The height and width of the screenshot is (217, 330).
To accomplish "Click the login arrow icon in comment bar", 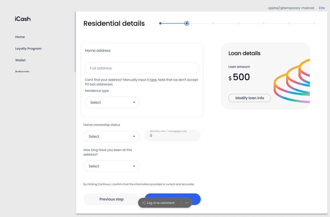I will tap(143, 203).
